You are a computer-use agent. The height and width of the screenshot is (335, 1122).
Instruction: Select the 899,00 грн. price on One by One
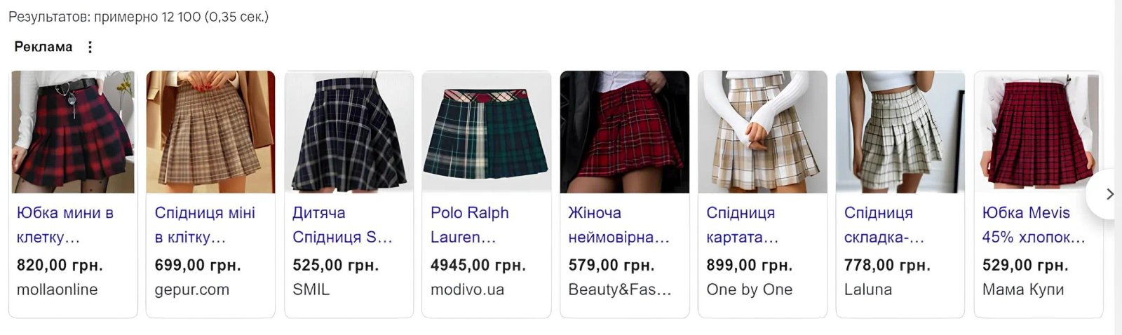pos(750,266)
